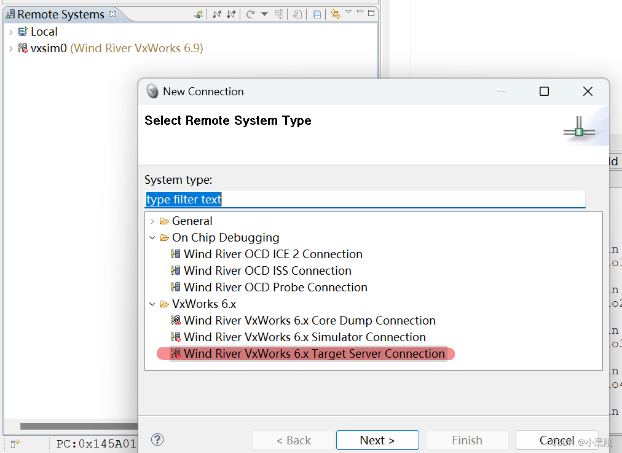Select VxWorks 6.x Simulator Connection

305,337
